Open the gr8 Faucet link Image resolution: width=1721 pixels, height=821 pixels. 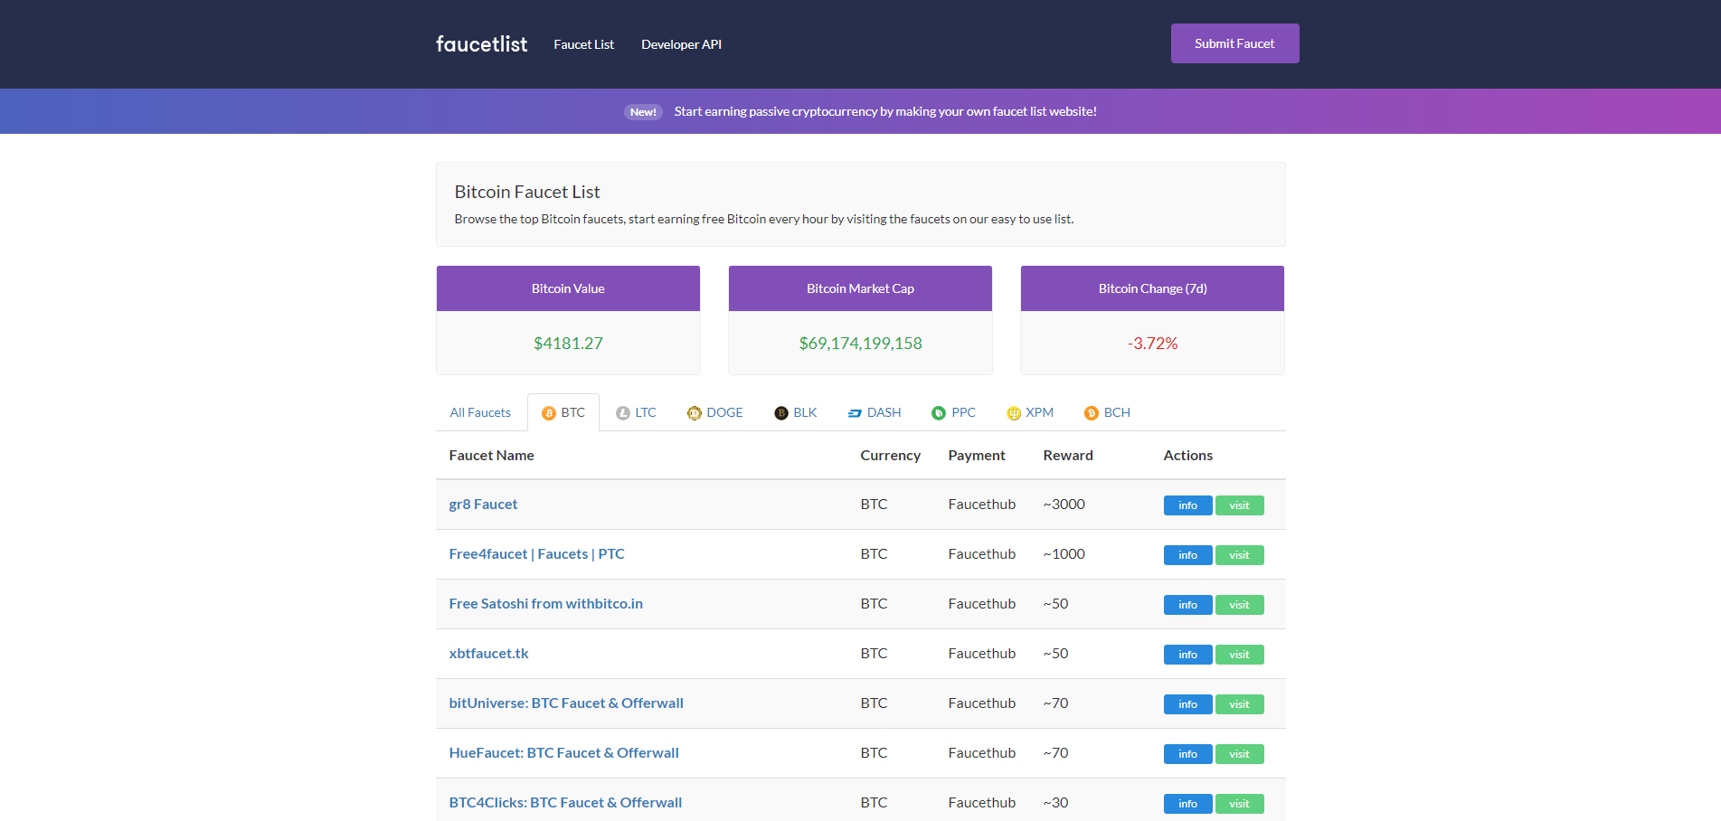pyautogui.click(x=483, y=504)
